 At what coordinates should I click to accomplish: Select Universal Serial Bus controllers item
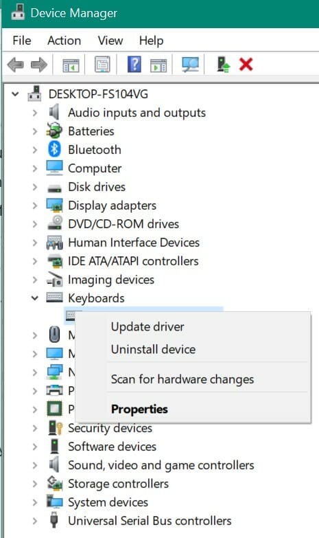pos(150,521)
